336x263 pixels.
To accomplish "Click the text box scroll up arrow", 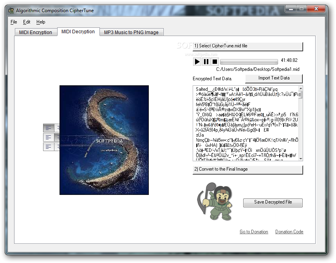I will click(x=301, y=88).
